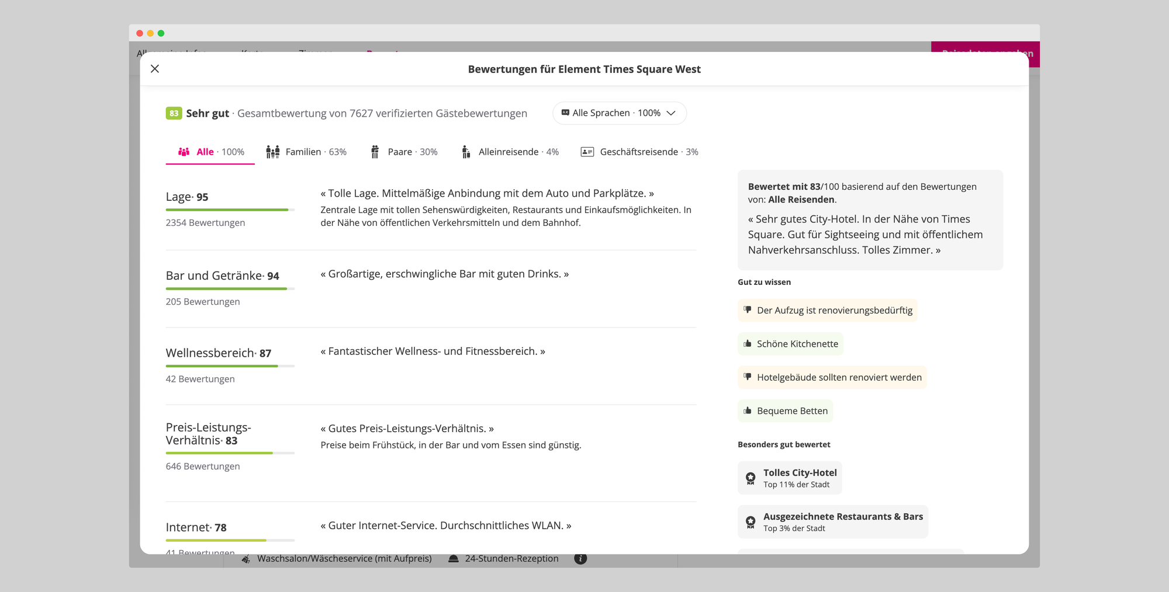Click the couple icon next to Paare
The image size is (1169, 592).
tap(375, 152)
